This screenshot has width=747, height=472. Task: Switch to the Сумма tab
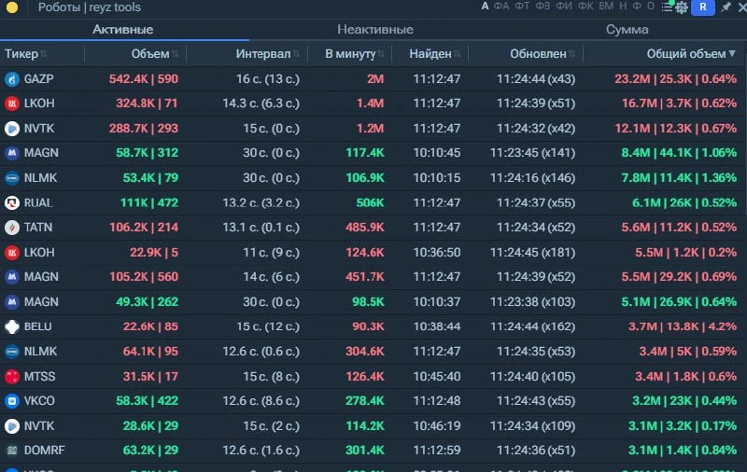tap(627, 30)
